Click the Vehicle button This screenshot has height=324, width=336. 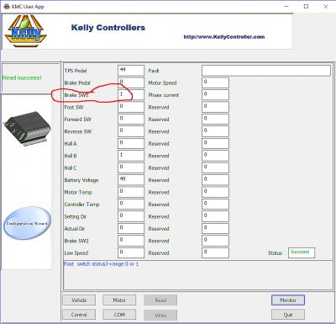[79, 300]
